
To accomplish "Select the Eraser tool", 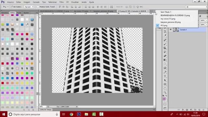I will [x=165, y=56].
